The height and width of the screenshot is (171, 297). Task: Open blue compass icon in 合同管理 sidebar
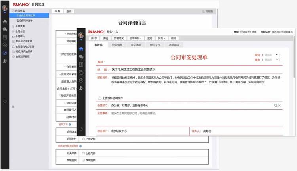point(5,53)
